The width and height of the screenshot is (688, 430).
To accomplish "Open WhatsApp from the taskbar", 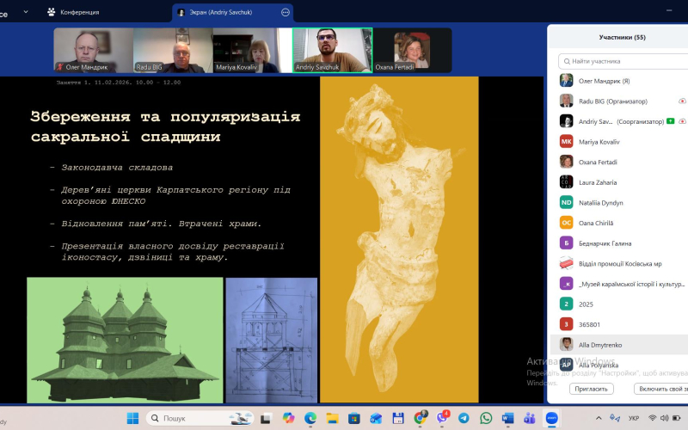I will (486, 418).
